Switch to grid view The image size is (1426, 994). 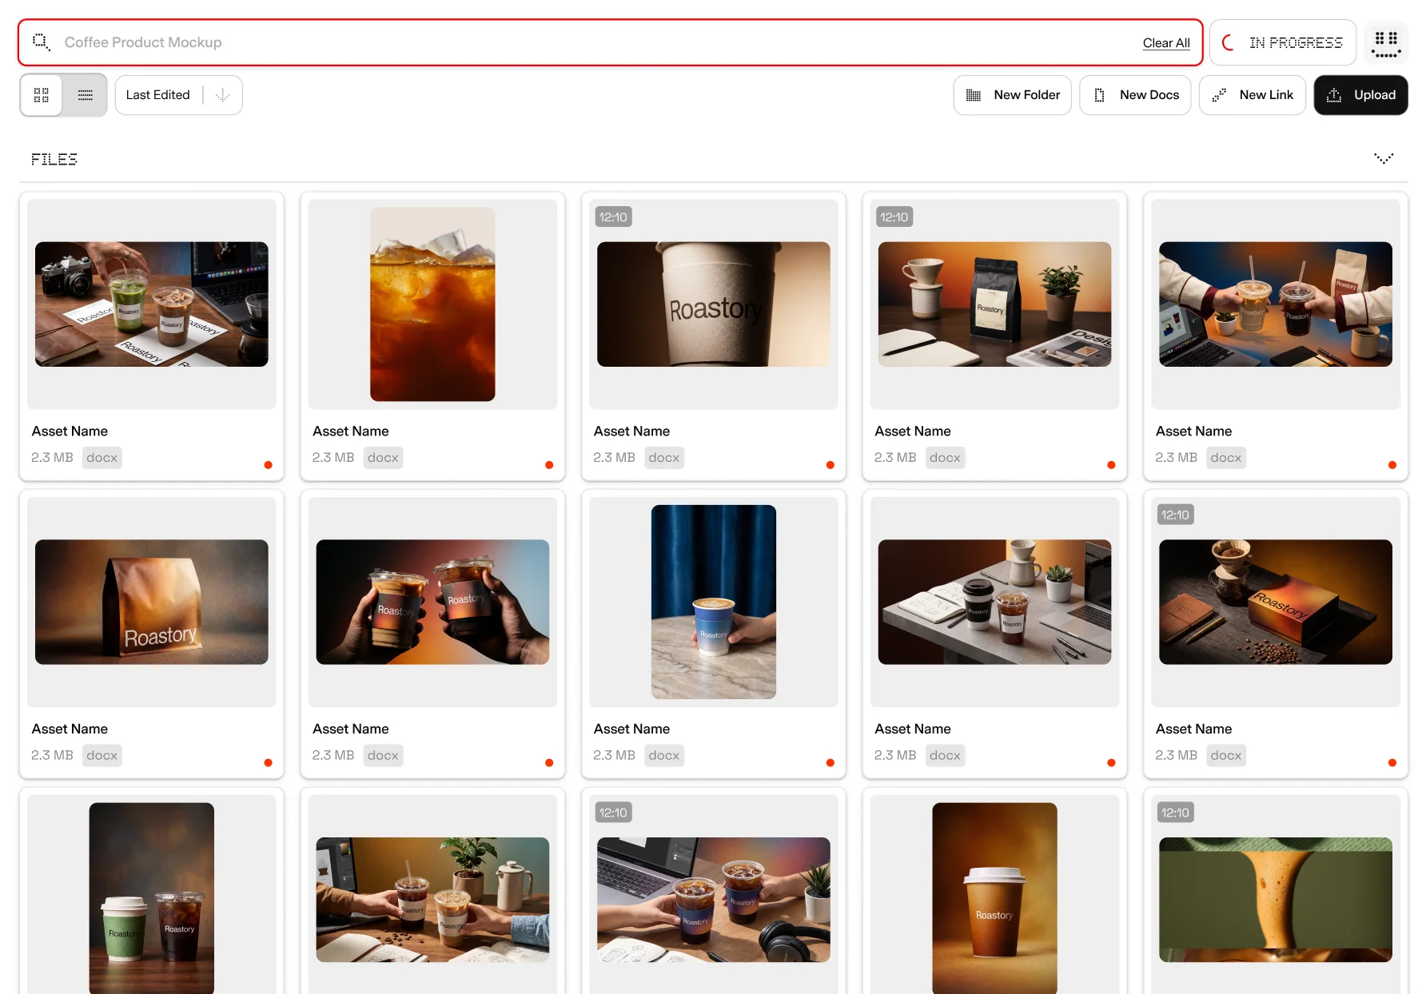tap(42, 95)
